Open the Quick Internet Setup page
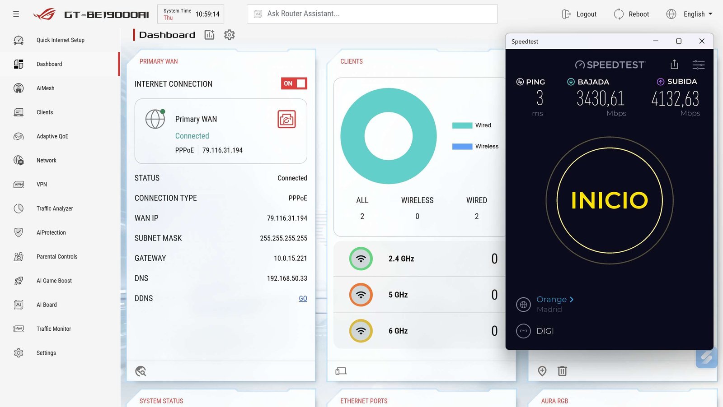The image size is (723, 407). 60,40
